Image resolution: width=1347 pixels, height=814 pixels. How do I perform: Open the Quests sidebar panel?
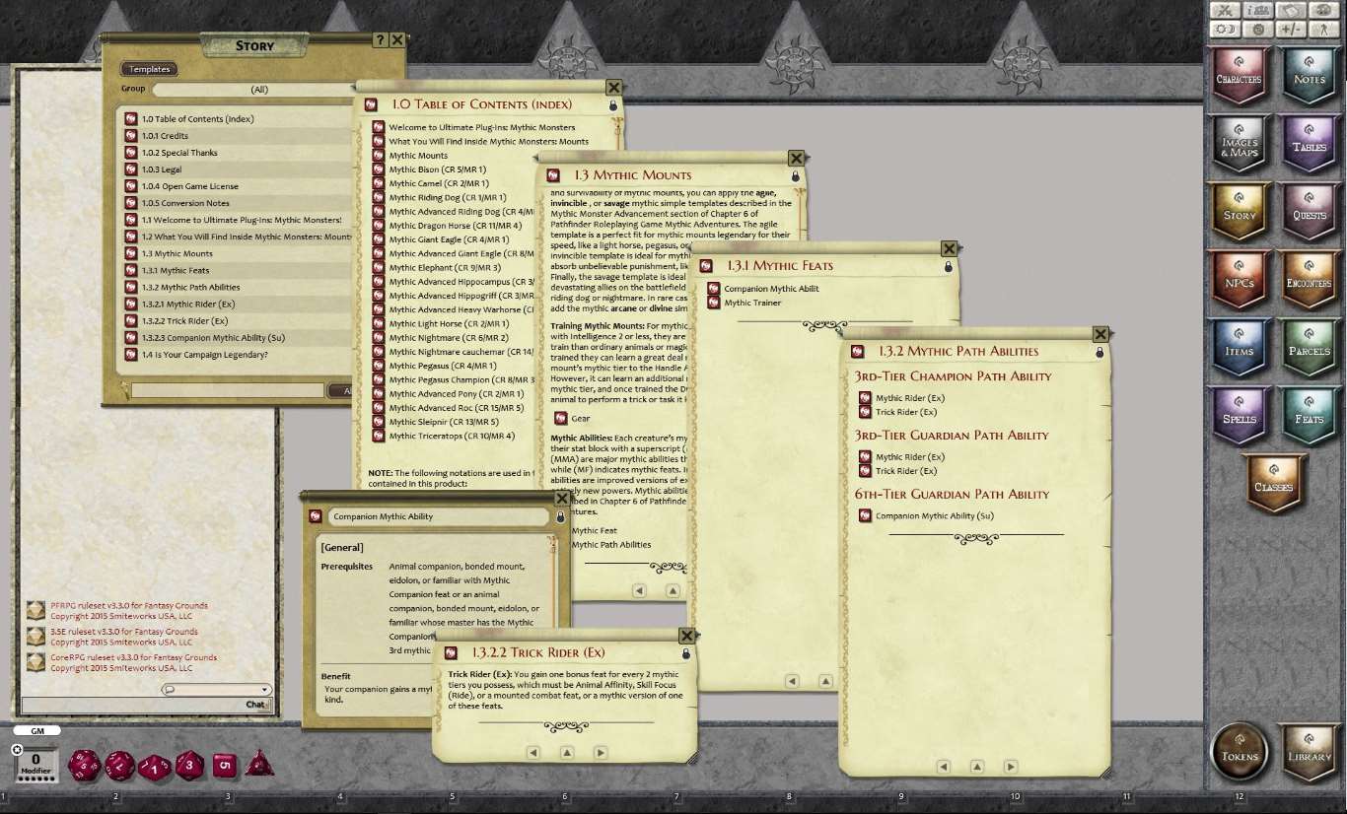1309,214
